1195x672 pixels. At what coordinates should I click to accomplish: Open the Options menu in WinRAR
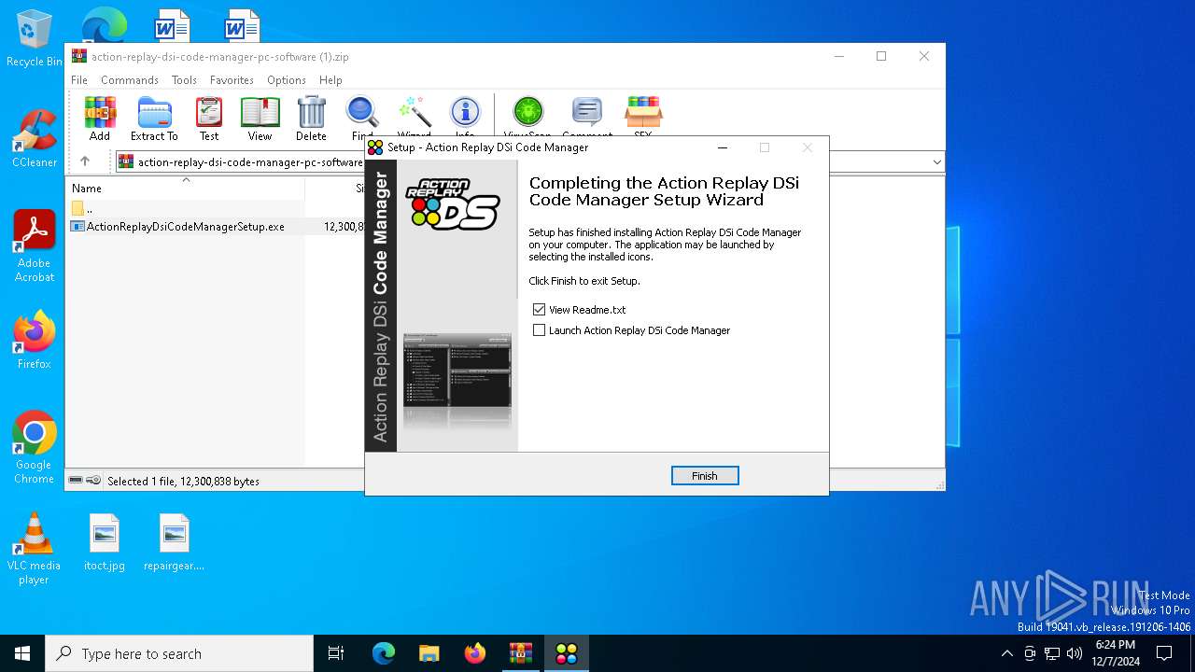[x=287, y=80]
